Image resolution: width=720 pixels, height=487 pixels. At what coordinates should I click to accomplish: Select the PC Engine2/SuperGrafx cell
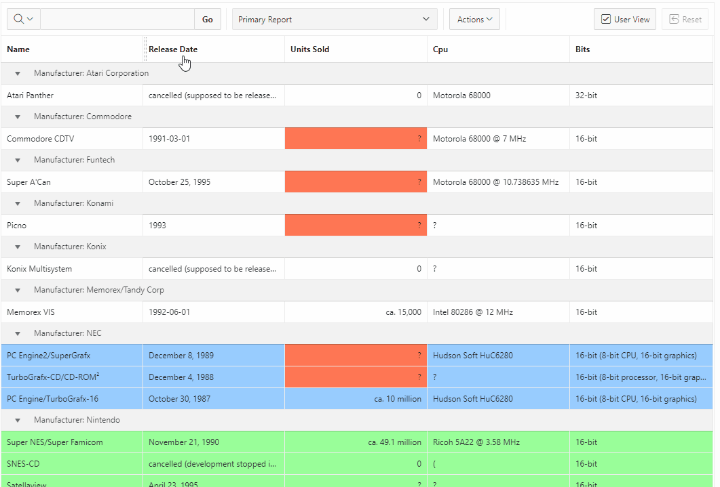(x=72, y=355)
